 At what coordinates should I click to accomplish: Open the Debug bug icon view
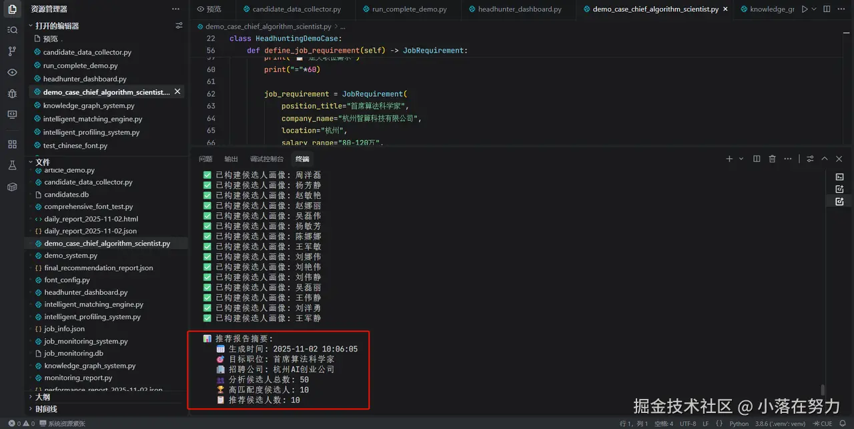click(x=12, y=93)
